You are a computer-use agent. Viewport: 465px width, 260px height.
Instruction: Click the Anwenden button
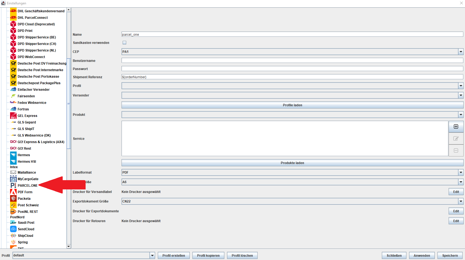(x=422, y=255)
